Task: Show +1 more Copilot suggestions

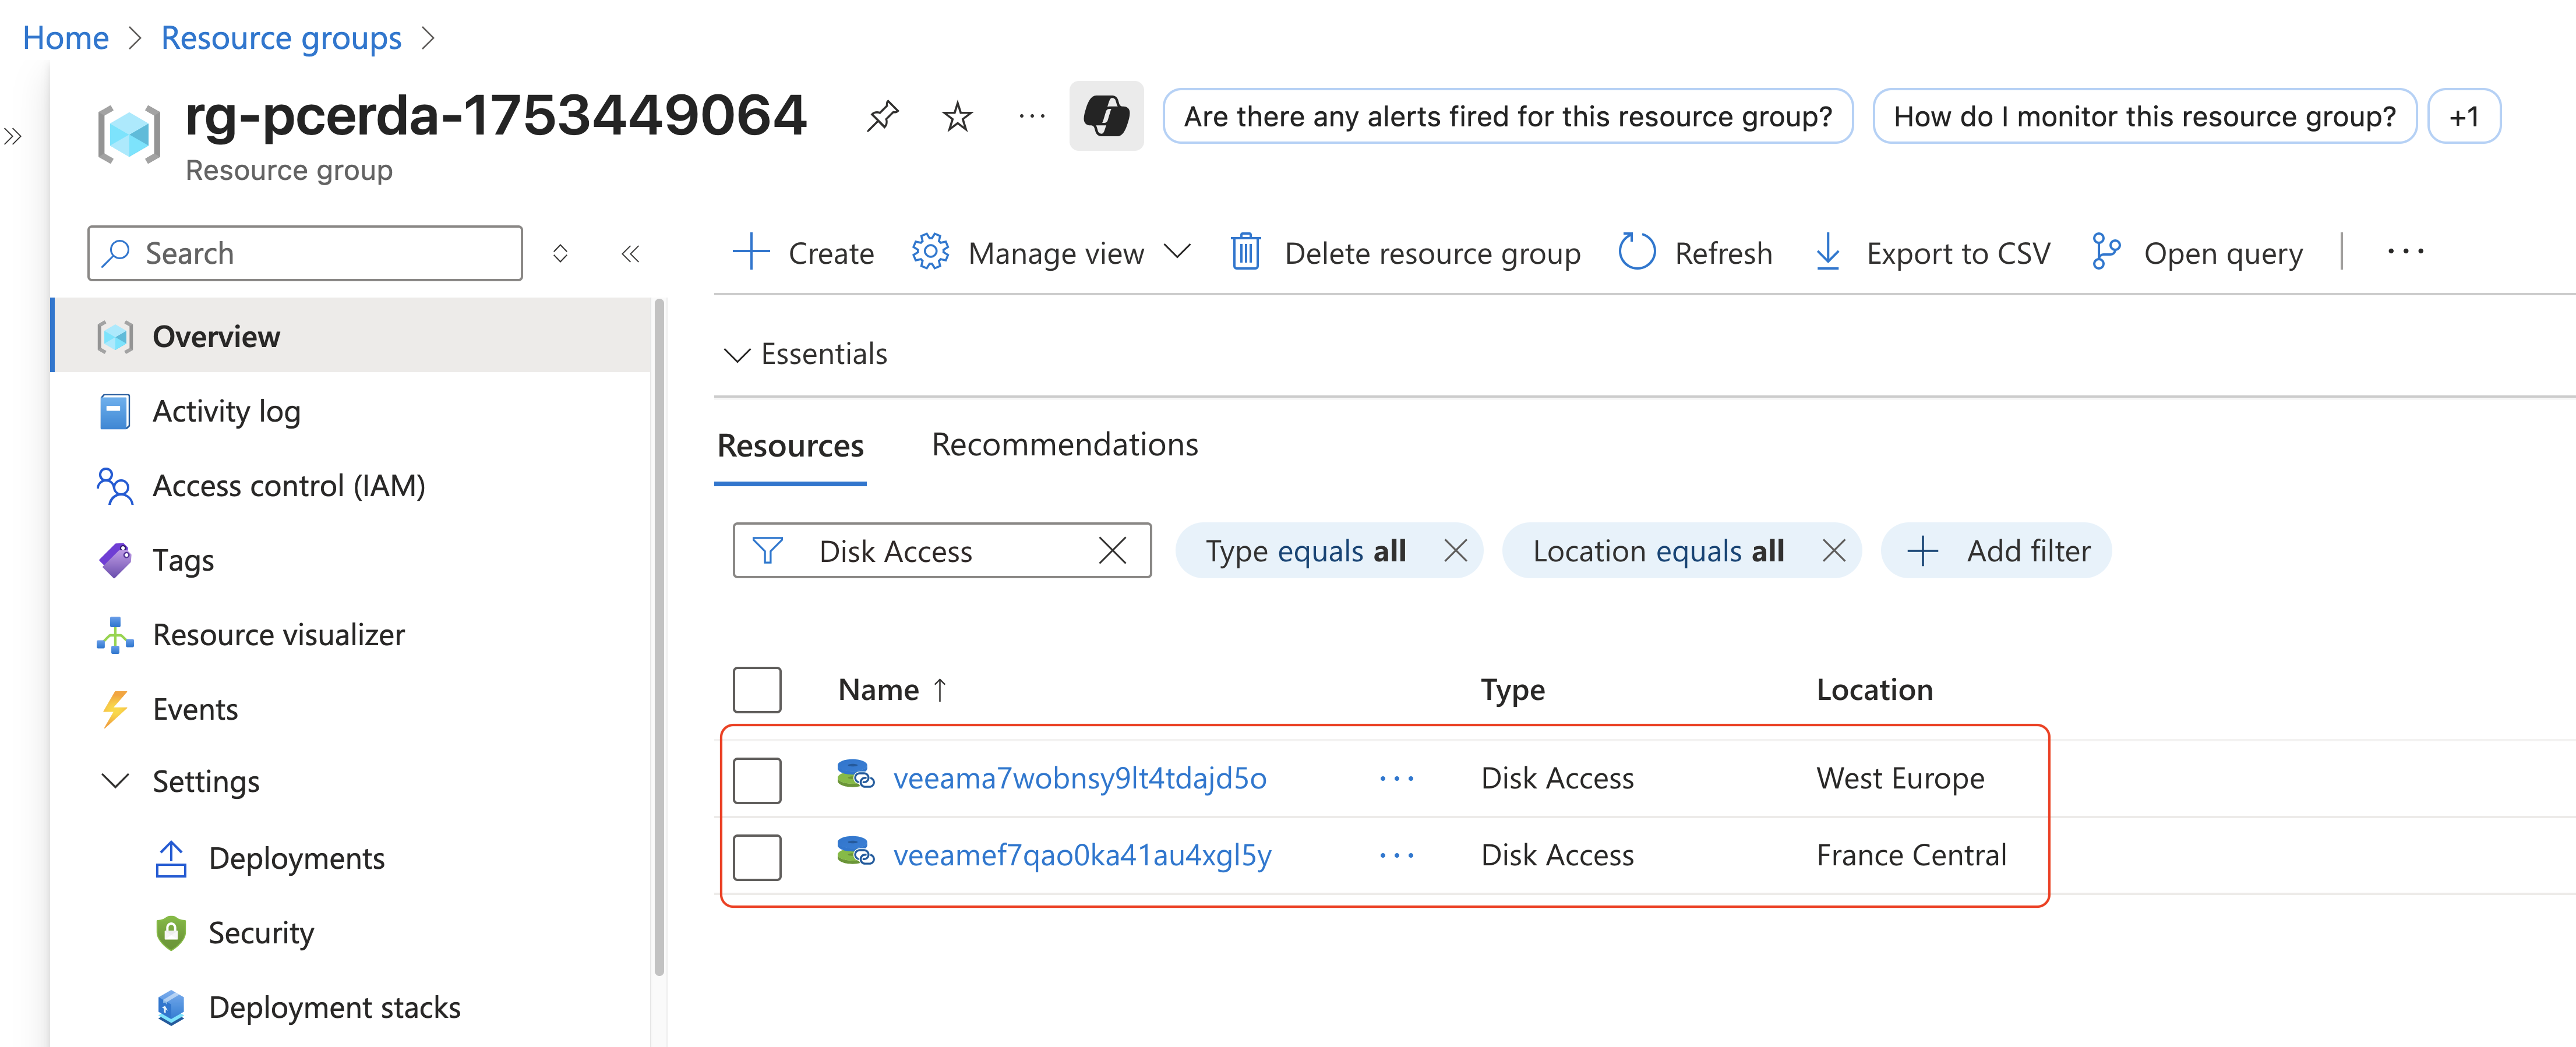Action: (x=2464, y=116)
